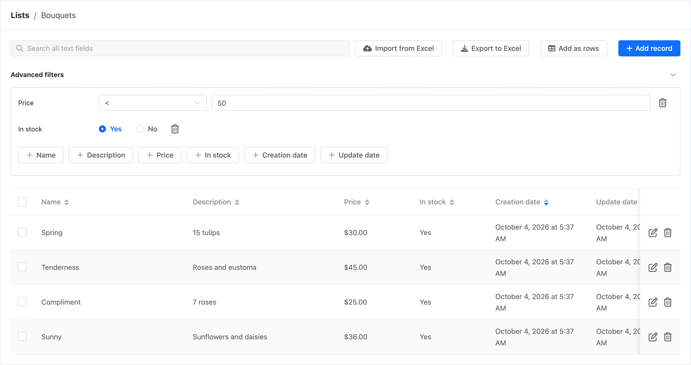Screen dimensions: 691x365
Task: Collapse the Advanced filters section
Action: (x=673, y=75)
